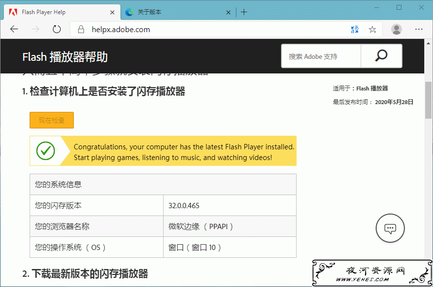Click the 您的闪存版本 table cell
This screenshot has height=287, width=433.
(97, 205)
